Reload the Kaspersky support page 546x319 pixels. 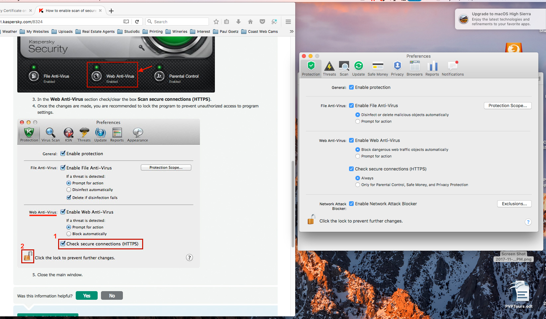point(137,22)
